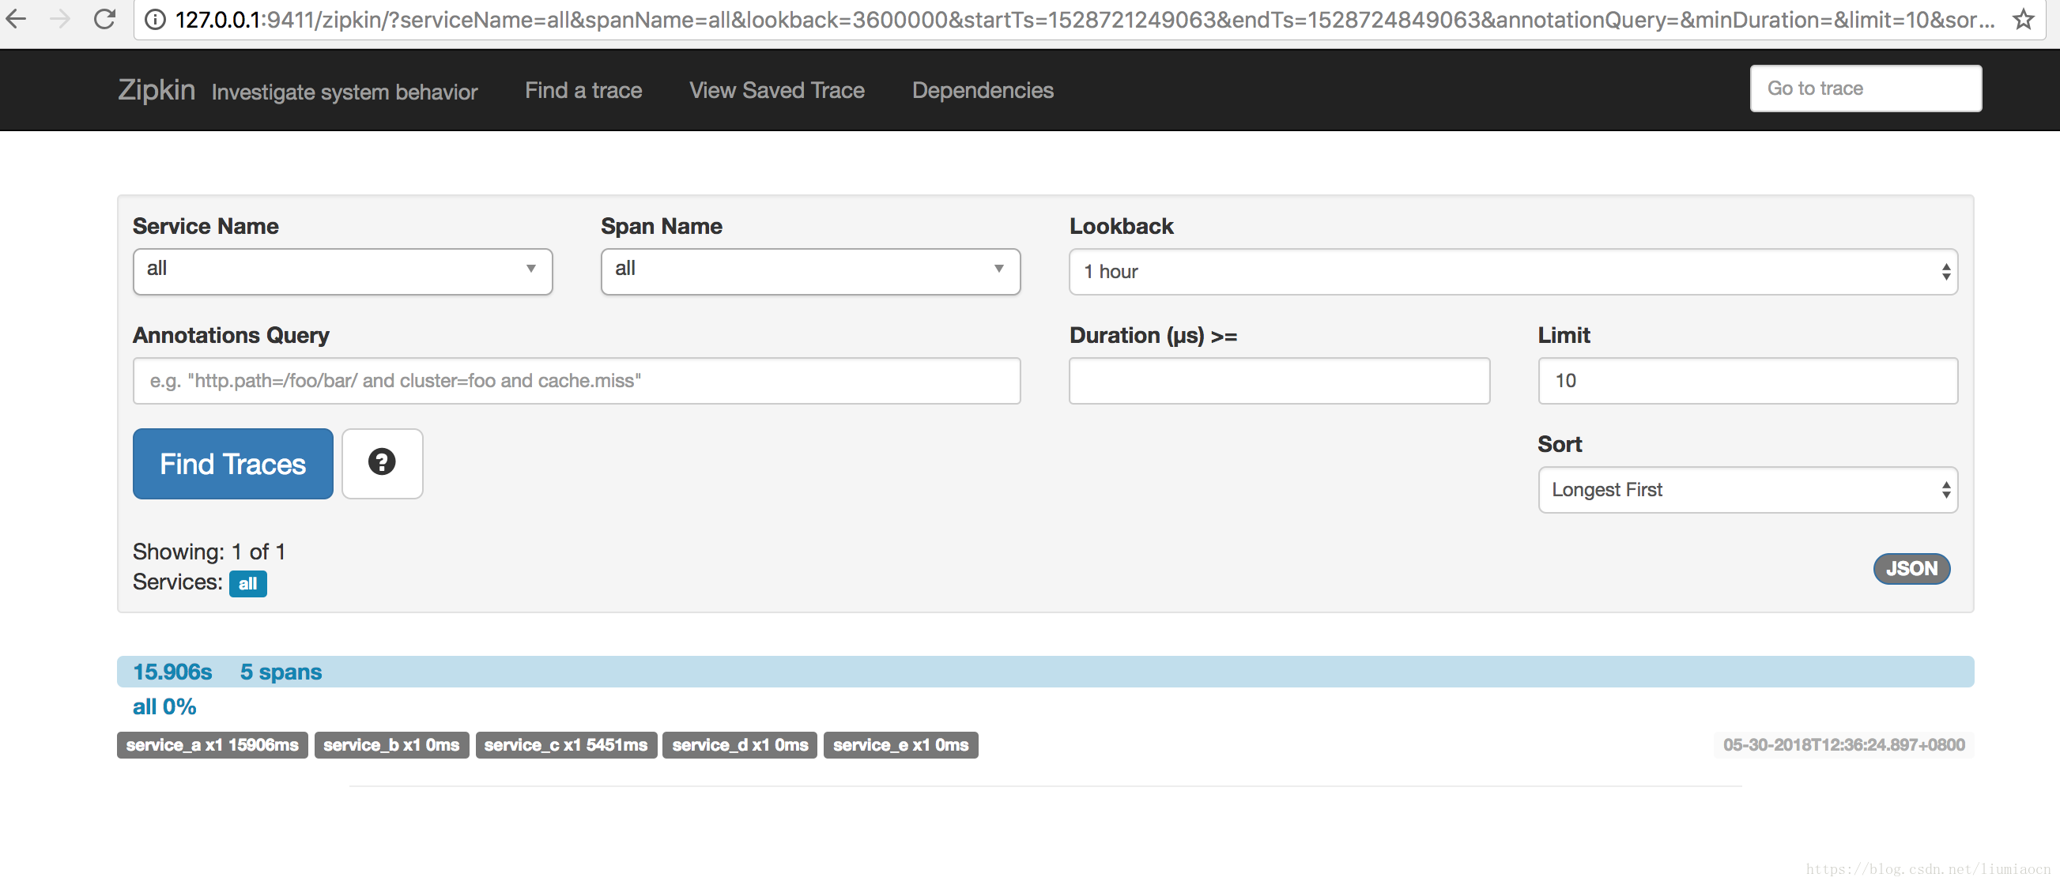Screen dimensions: 2060x885
Task: Click the help question mark icon
Action: [x=381, y=464]
